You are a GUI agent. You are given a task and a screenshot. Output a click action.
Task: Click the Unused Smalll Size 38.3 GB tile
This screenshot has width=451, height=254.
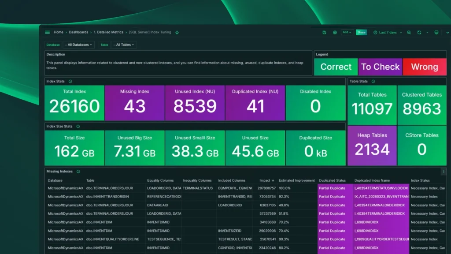195,148
